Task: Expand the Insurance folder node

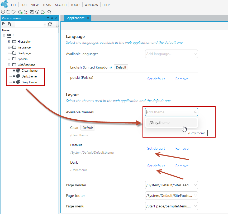Action: [9, 47]
